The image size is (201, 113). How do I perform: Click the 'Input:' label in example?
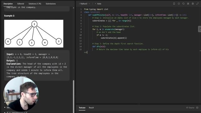[x=10, y=54]
